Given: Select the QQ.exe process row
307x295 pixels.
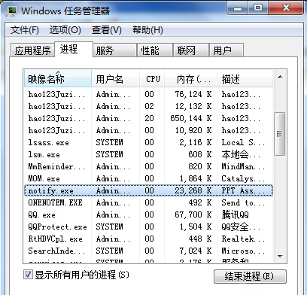Looking at the screenshot, I should point(148,214).
